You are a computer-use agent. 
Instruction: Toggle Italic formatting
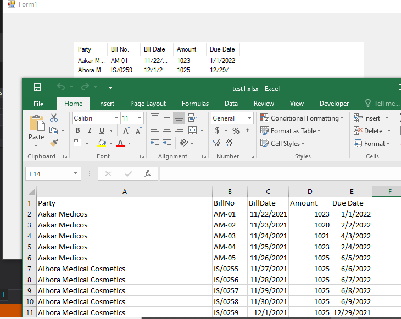(90, 130)
